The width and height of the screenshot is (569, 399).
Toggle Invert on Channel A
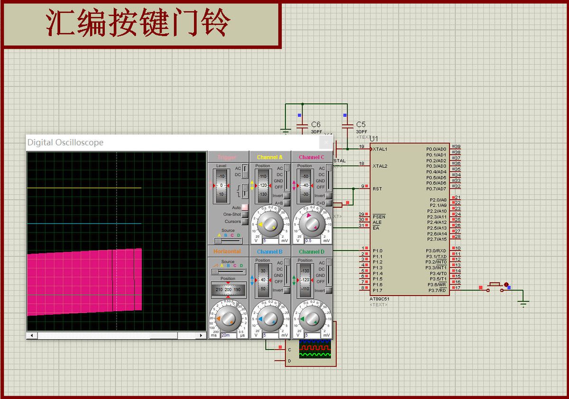pyautogui.click(x=287, y=195)
